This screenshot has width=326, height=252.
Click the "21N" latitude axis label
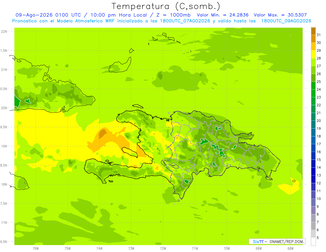4,70
